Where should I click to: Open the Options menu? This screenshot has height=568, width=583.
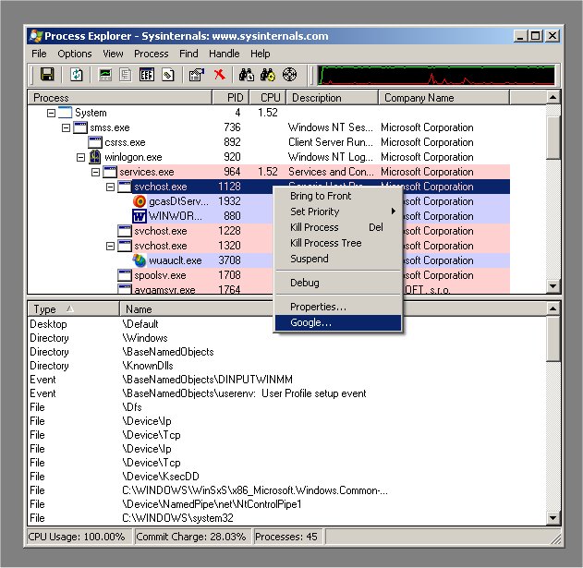point(74,54)
